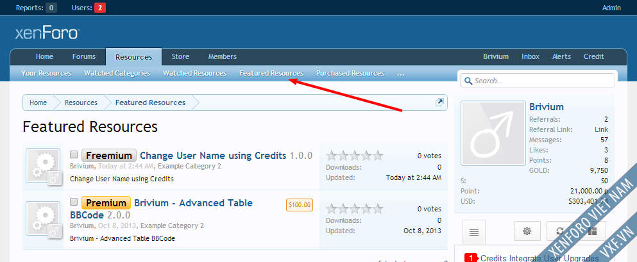Open the Alerts menu
This screenshot has width=637, height=262.
561,57
